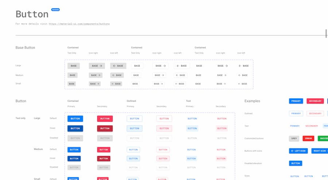Click left arrow icon on large gray contained BASE button
Viewport: 328px width, 180px height.
tap(114, 66)
